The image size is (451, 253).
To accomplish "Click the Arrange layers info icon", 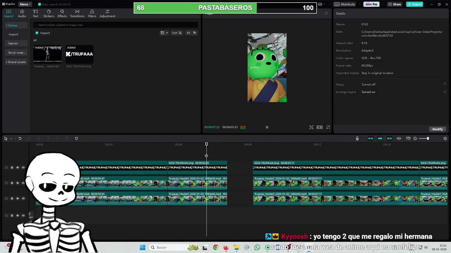I will (x=445, y=92).
